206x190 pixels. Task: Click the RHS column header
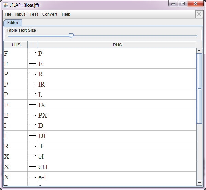pyautogui.click(x=117, y=45)
